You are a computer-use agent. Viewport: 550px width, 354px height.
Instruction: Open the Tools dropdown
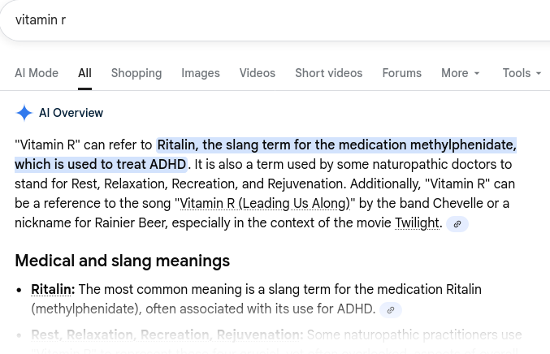click(x=522, y=73)
